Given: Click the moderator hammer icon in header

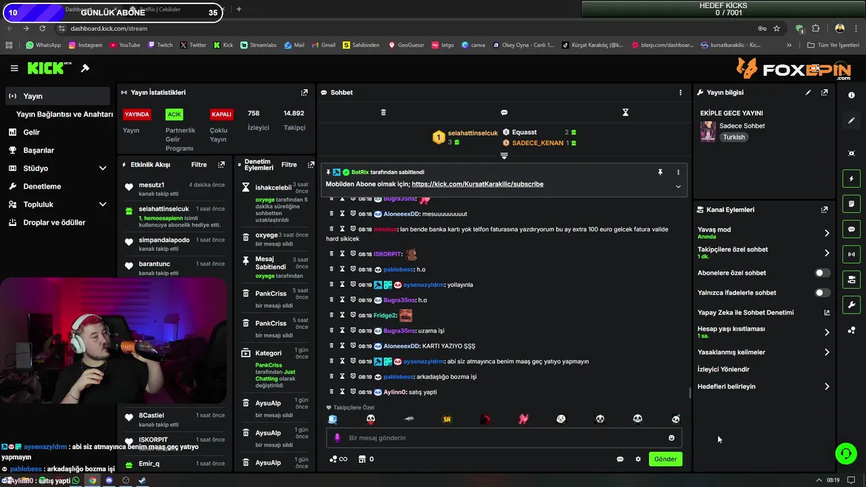Looking at the screenshot, I should [x=85, y=68].
